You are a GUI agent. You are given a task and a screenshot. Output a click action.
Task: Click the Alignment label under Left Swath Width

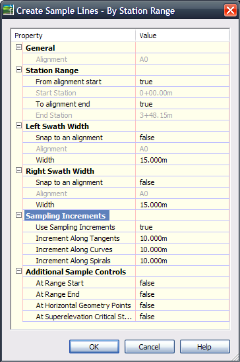tap(51, 149)
